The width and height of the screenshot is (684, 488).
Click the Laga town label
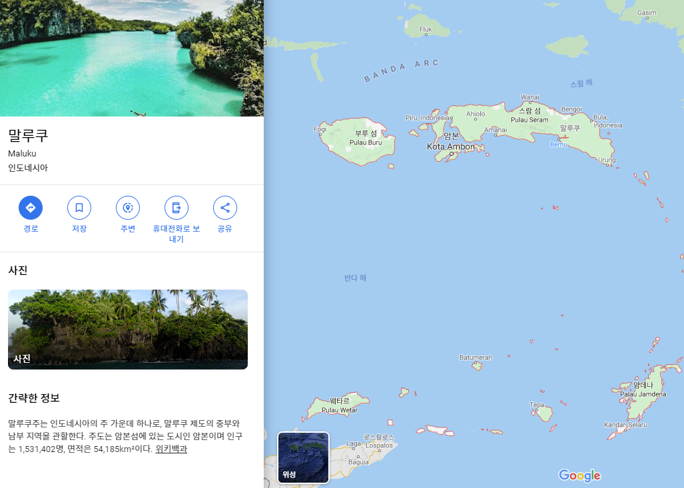[354, 443]
